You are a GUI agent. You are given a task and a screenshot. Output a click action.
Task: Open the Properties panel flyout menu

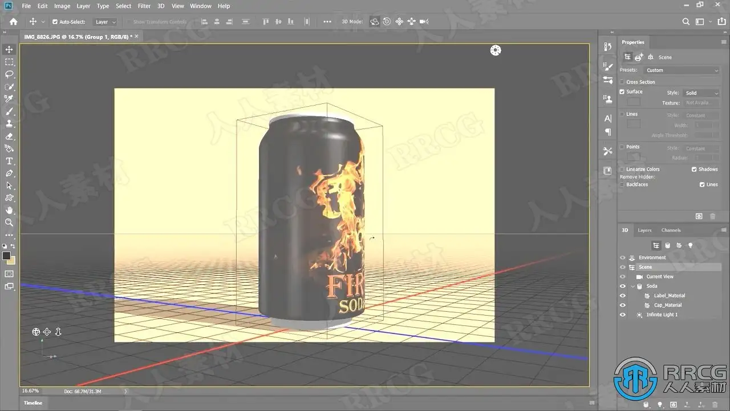pos(724,42)
